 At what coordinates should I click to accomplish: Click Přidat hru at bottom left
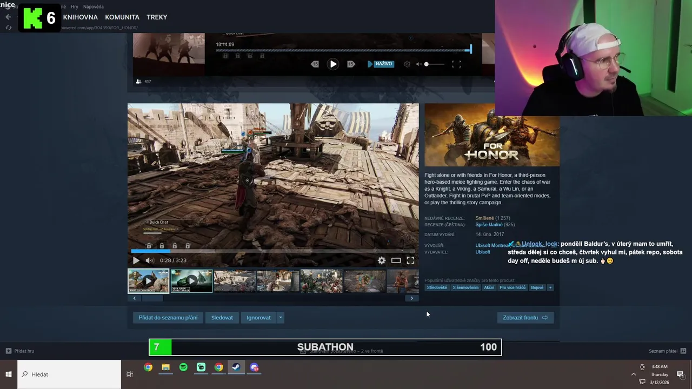(20, 351)
